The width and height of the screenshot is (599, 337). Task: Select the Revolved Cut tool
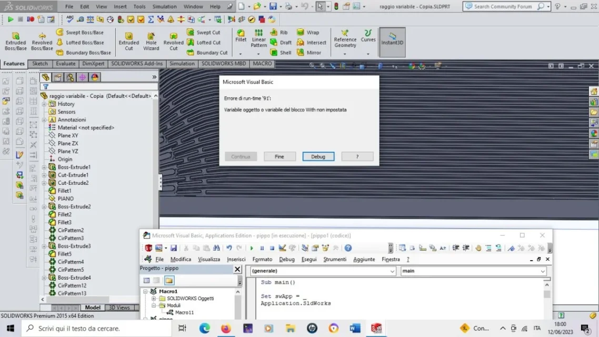pos(173,41)
